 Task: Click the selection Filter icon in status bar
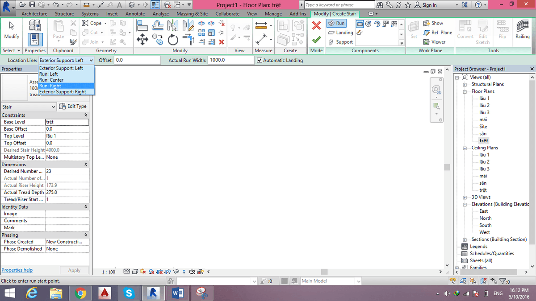502,281
